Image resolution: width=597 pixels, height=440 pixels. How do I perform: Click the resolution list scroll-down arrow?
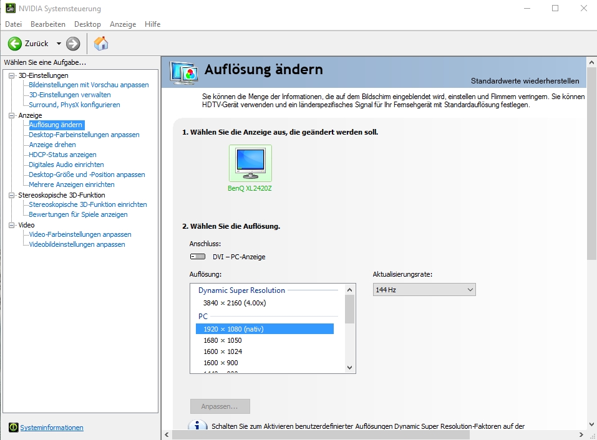tap(349, 367)
